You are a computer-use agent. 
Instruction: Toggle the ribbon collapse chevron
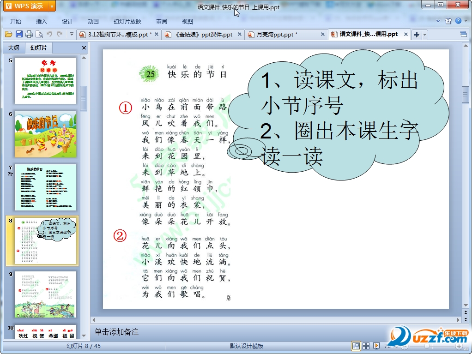(438, 21)
